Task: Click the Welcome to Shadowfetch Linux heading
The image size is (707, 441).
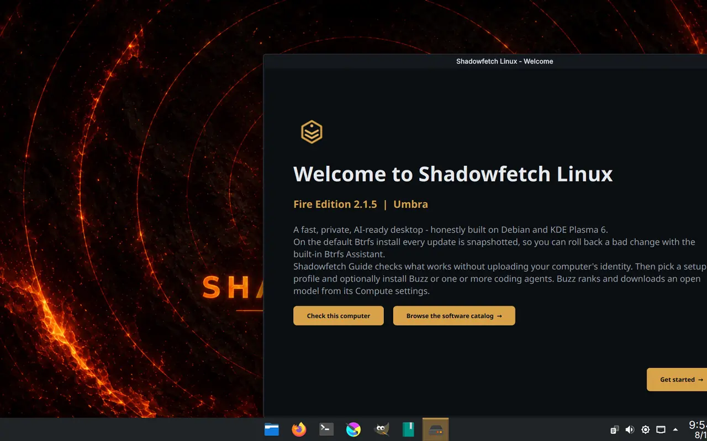Action: click(x=453, y=174)
